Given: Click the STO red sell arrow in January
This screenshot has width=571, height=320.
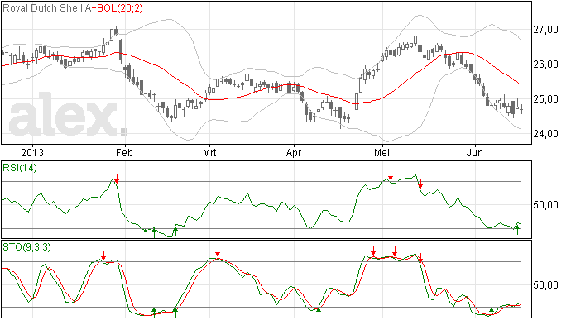Looking at the screenshot, I should click(x=103, y=256).
